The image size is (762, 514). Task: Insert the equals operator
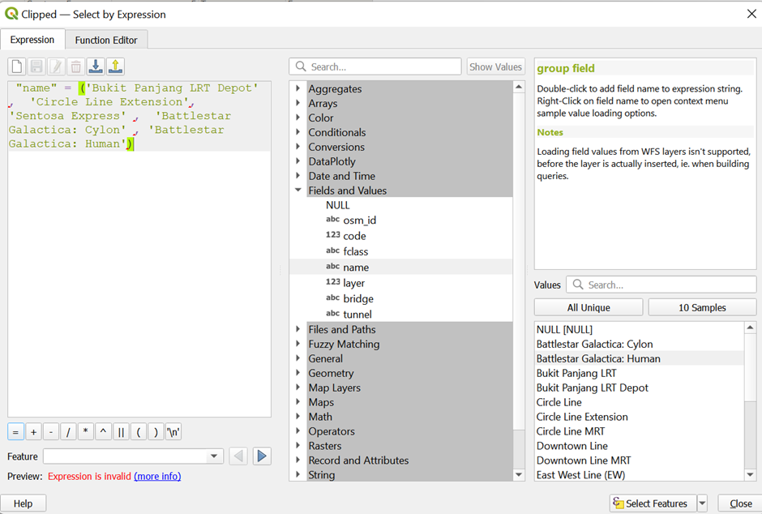[15, 432]
